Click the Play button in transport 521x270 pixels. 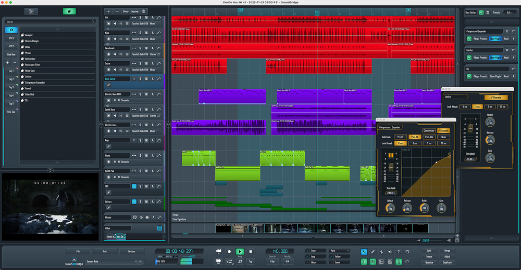[x=240, y=251]
